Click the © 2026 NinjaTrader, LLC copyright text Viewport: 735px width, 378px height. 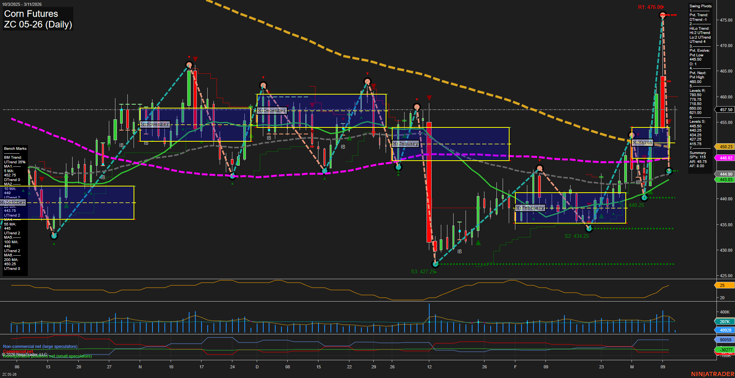click(24, 354)
